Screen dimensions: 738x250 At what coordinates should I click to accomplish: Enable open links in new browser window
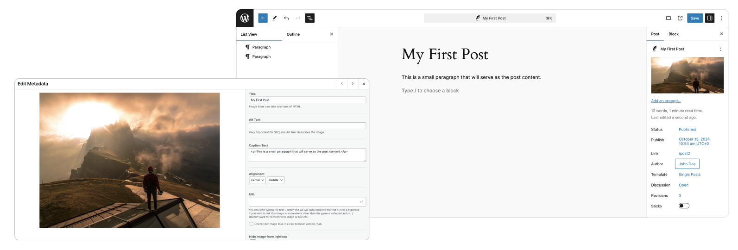(252, 224)
